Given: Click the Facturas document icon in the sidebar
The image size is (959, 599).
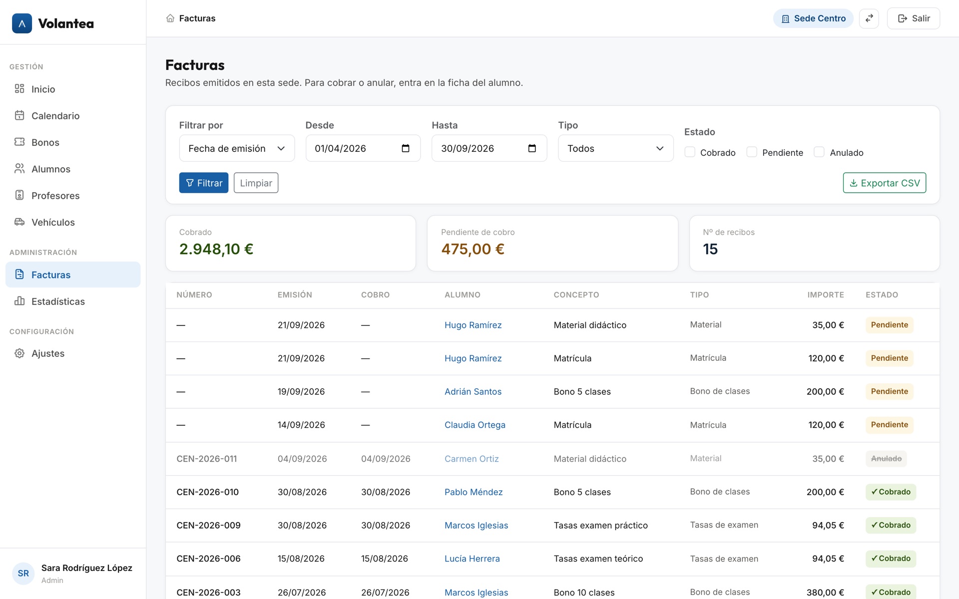Looking at the screenshot, I should click(x=19, y=275).
